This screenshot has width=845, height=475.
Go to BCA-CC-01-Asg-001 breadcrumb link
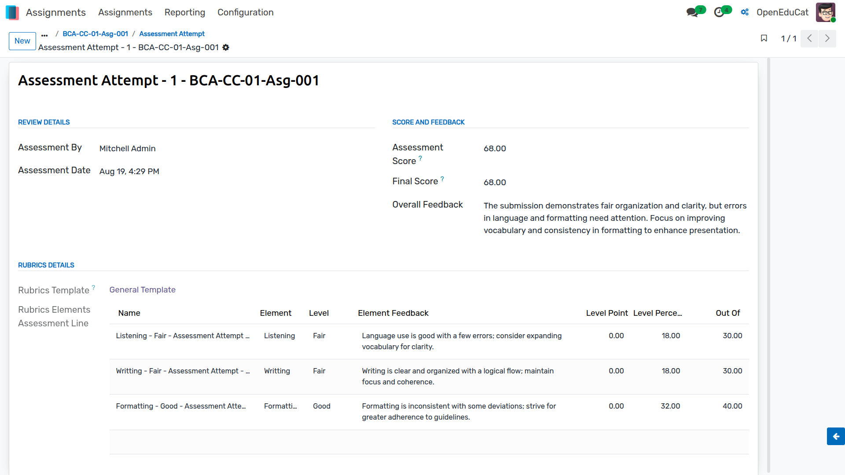click(96, 34)
